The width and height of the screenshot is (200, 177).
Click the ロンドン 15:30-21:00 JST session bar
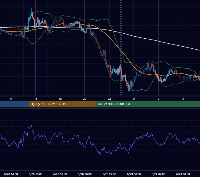(x=62, y=104)
